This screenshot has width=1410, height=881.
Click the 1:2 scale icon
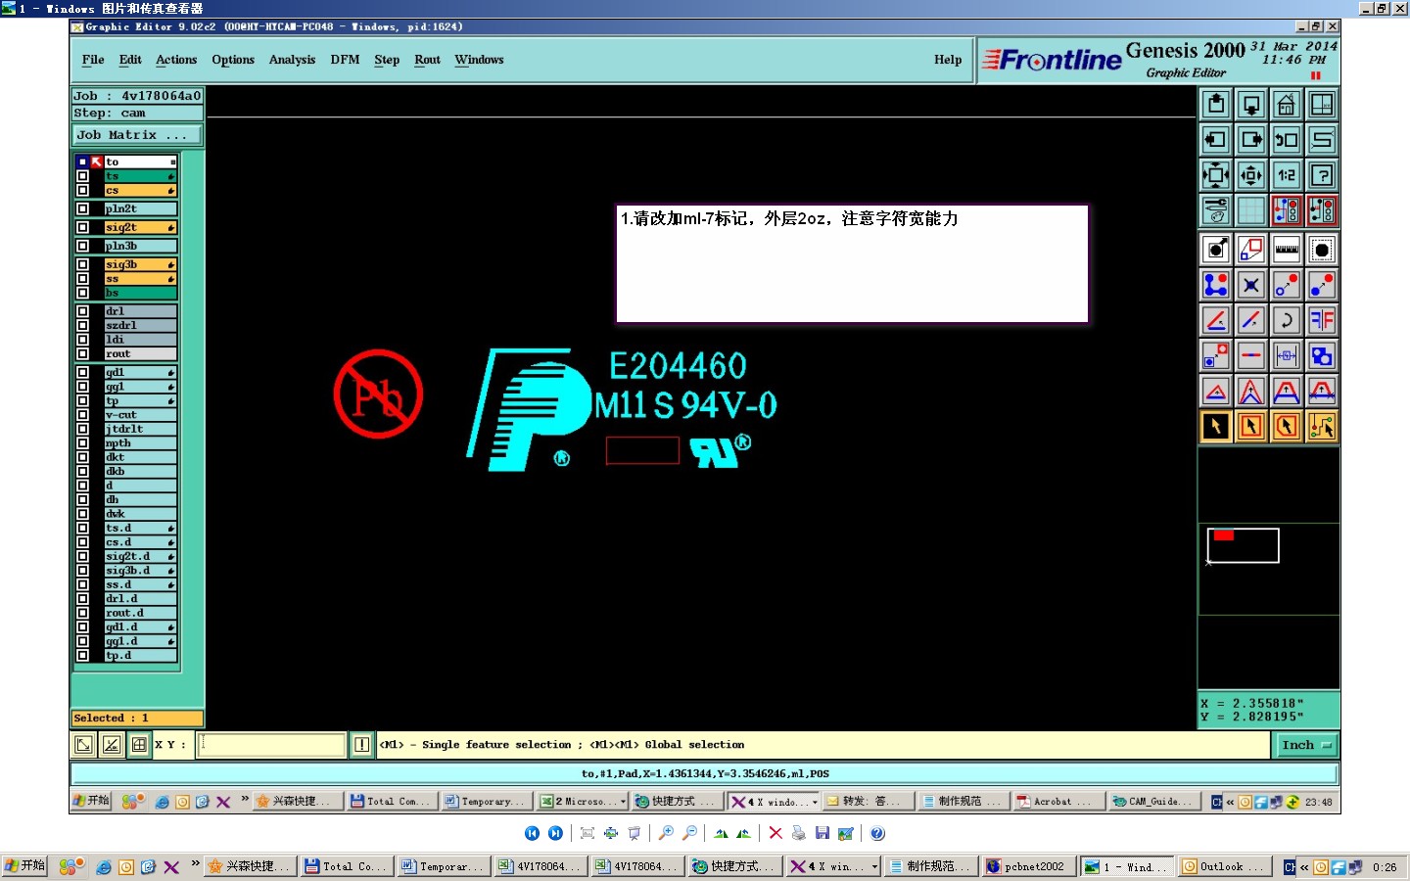(x=1287, y=175)
